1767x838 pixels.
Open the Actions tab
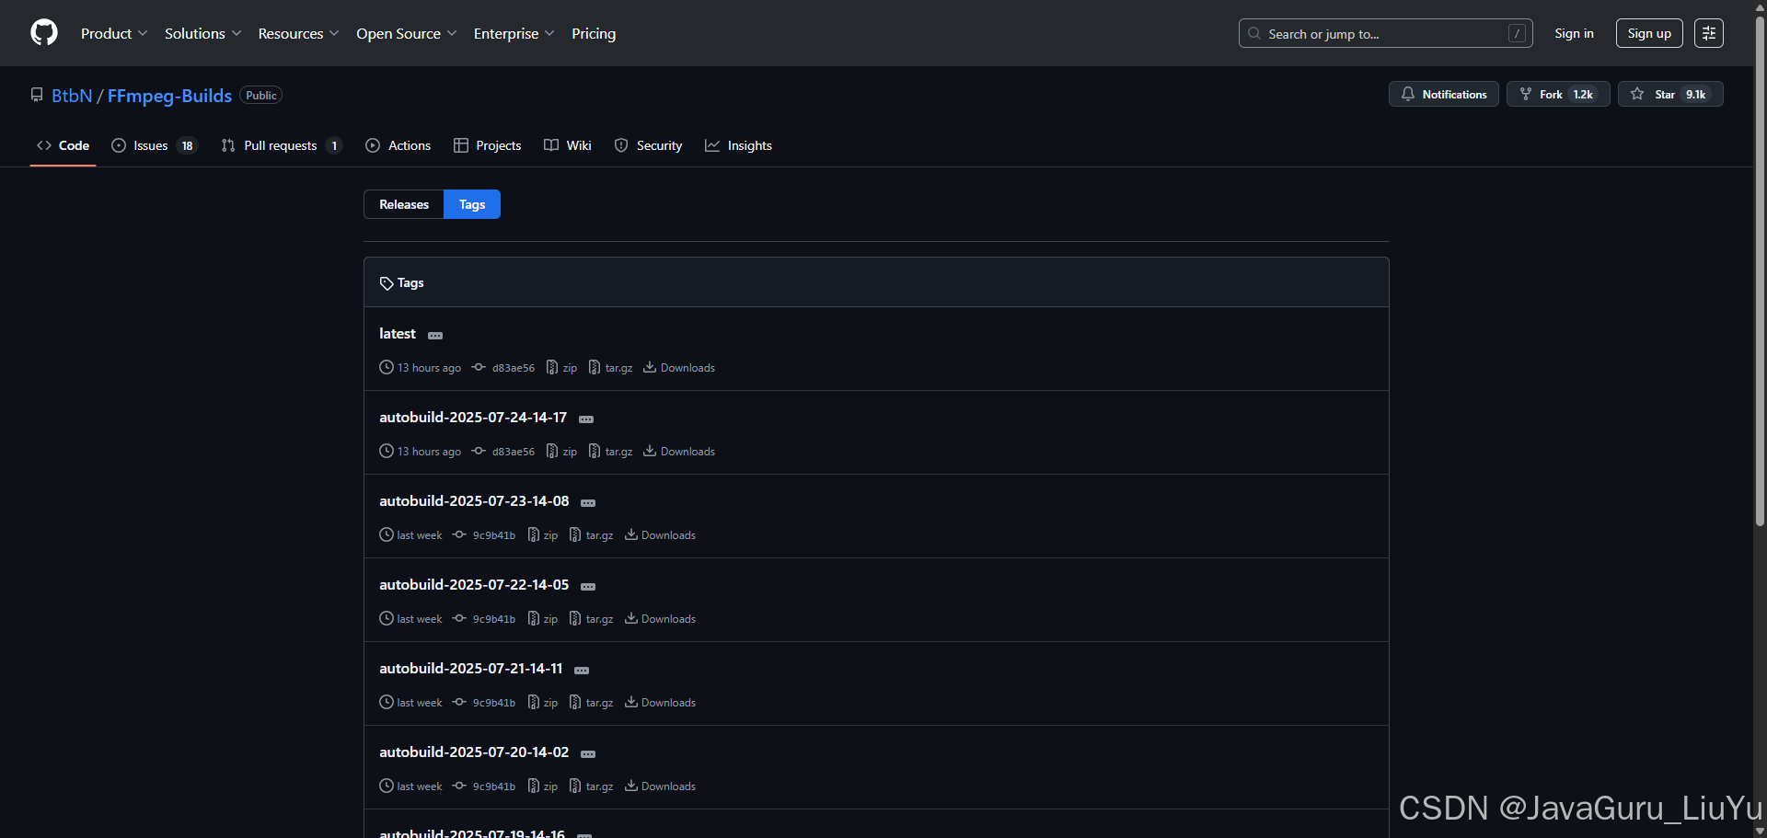(x=398, y=145)
